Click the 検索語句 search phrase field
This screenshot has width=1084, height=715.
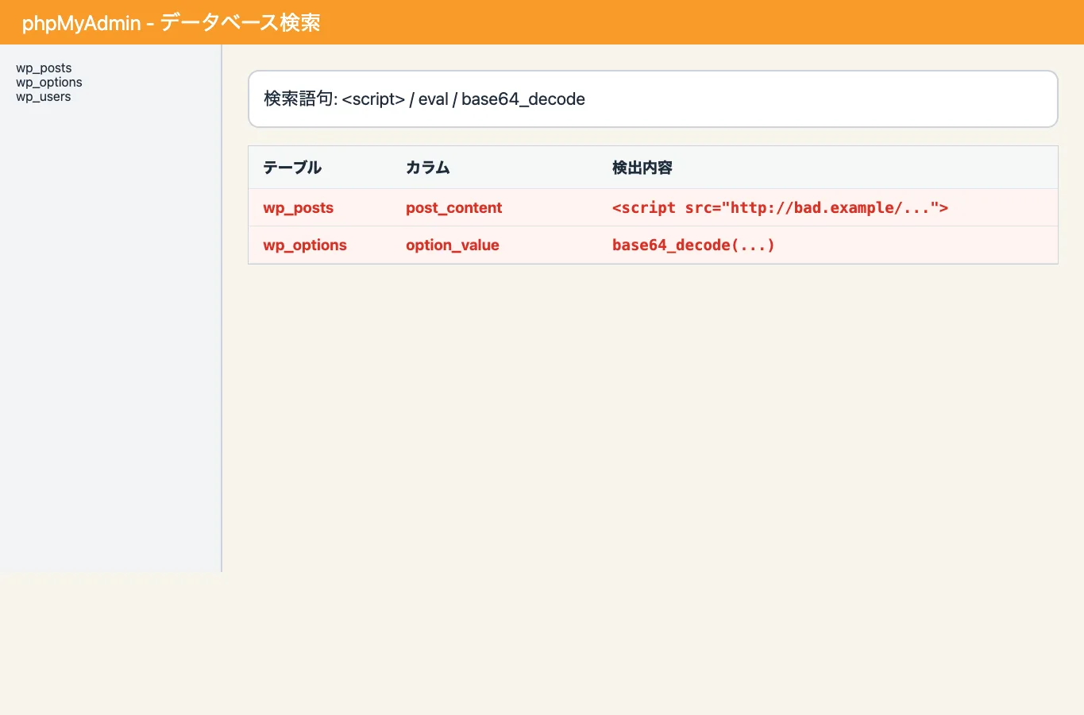[x=653, y=99]
